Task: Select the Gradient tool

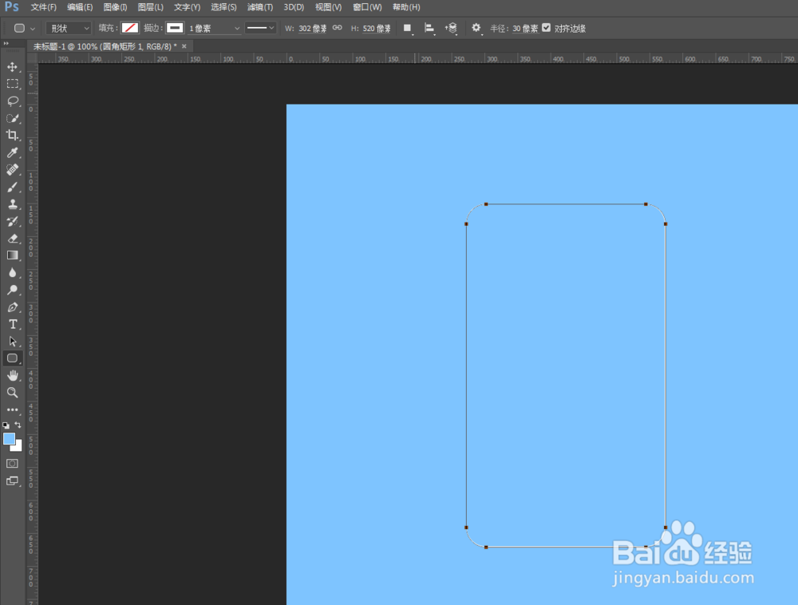Action: pyautogui.click(x=12, y=255)
